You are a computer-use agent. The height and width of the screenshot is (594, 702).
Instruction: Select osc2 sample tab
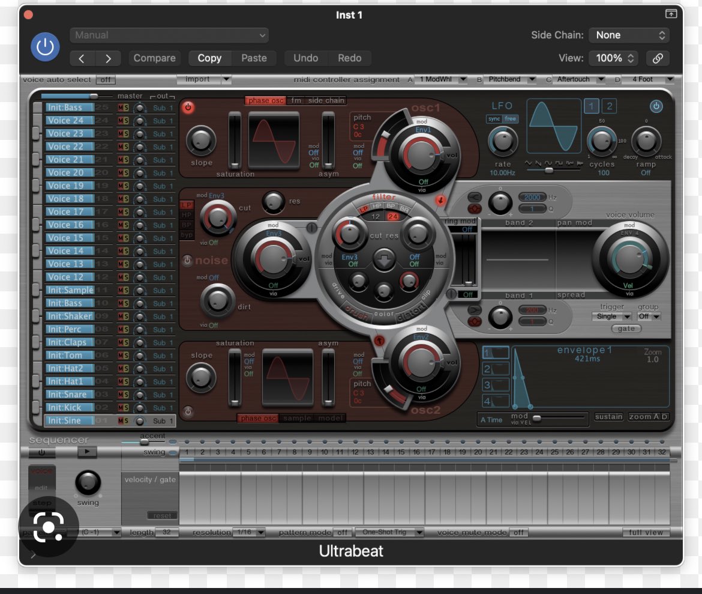(x=297, y=418)
